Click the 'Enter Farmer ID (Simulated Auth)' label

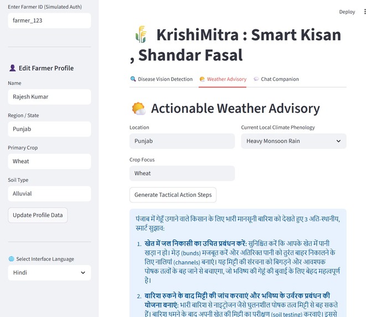[45, 7]
